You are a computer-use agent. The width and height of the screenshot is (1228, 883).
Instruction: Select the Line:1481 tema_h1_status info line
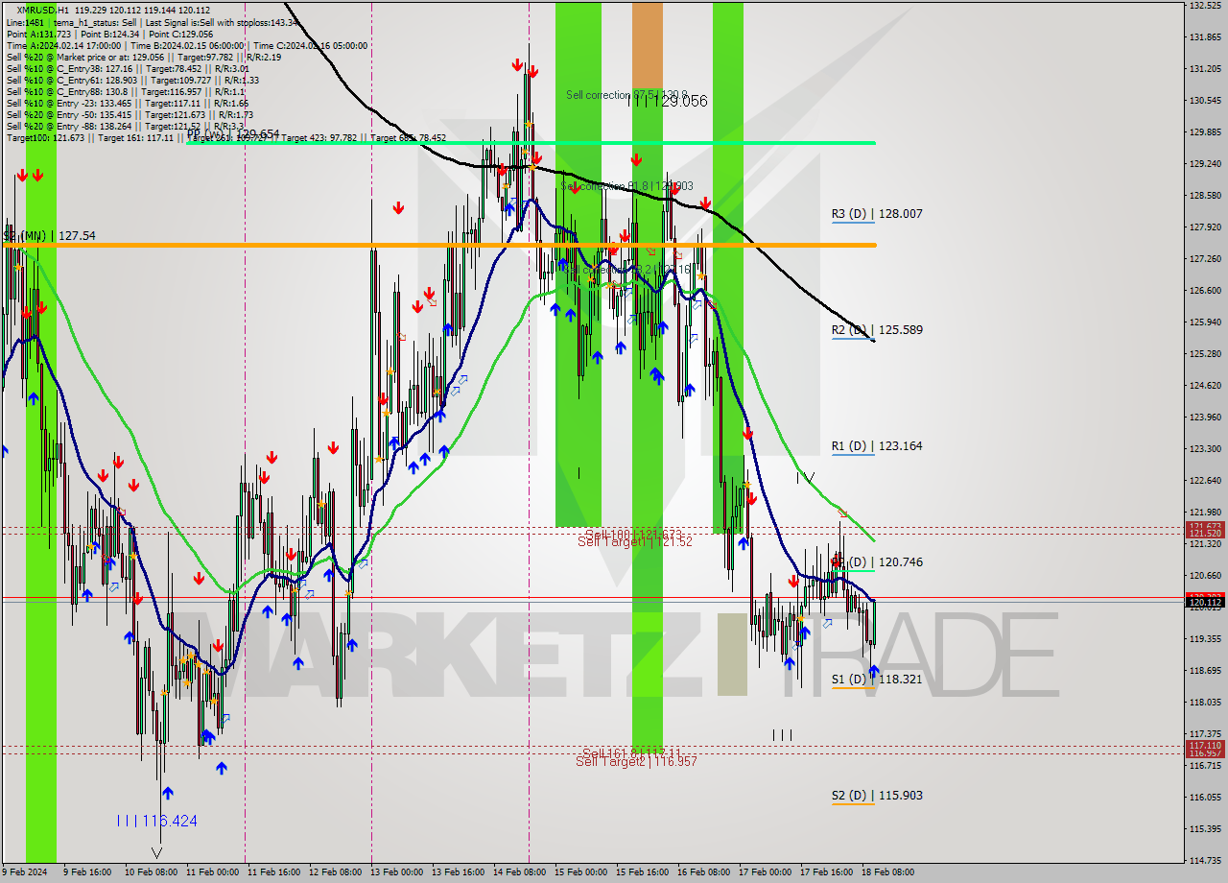(151, 22)
